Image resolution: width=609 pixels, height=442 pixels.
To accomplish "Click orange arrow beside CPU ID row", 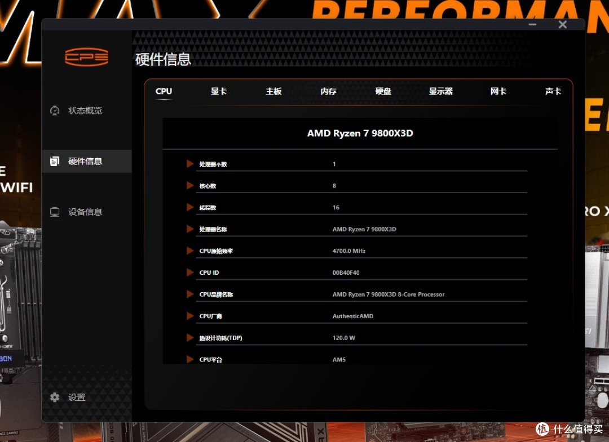I will tap(190, 272).
